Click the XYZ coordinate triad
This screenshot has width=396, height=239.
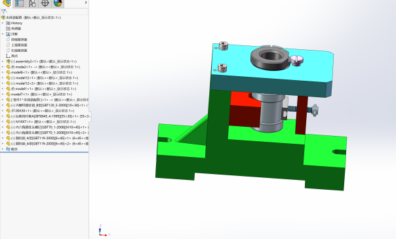tap(104, 230)
